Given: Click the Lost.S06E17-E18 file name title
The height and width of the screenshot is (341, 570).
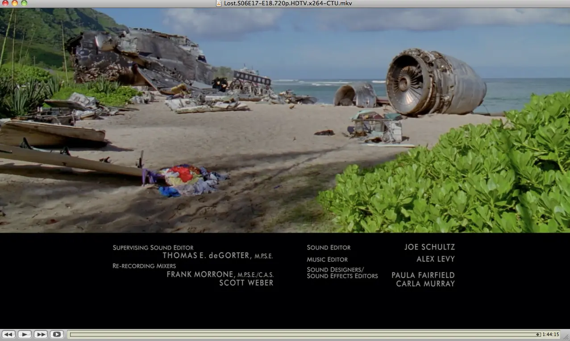Looking at the screenshot, I should (288, 3).
